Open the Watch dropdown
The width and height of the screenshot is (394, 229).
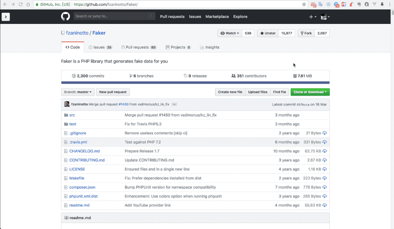coord(230,33)
